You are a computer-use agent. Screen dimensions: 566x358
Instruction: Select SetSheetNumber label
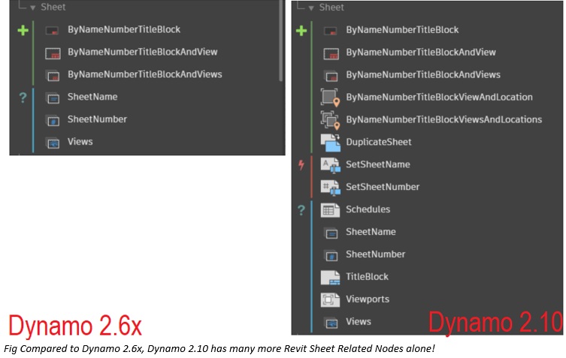pos(383,186)
